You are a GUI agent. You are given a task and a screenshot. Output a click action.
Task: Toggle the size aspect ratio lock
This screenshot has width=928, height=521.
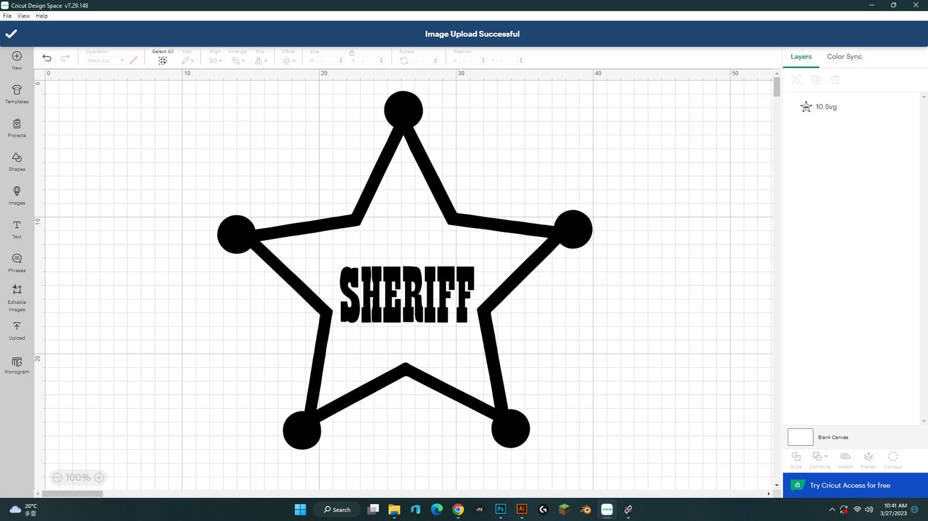(352, 53)
